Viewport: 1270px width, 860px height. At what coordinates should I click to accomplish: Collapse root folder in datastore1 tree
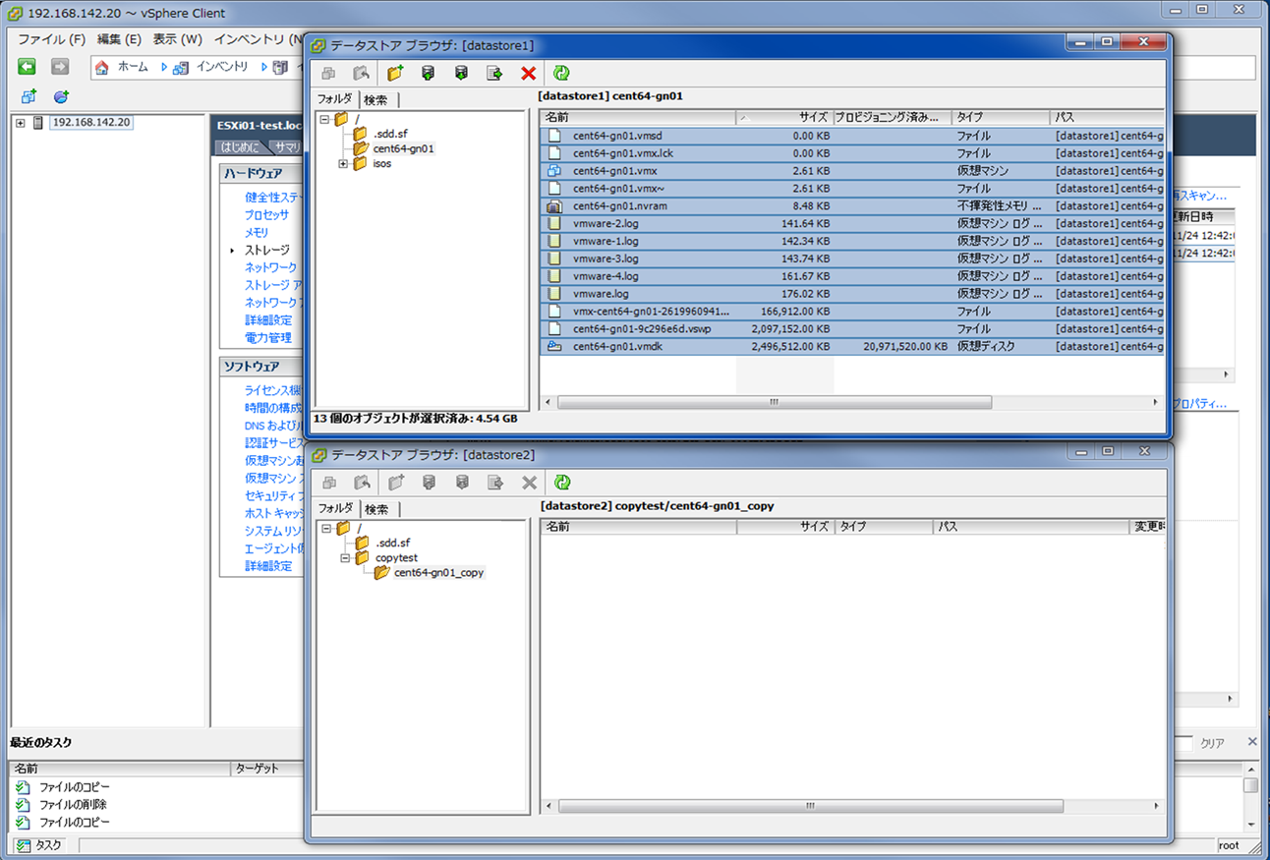click(x=324, y=120)
